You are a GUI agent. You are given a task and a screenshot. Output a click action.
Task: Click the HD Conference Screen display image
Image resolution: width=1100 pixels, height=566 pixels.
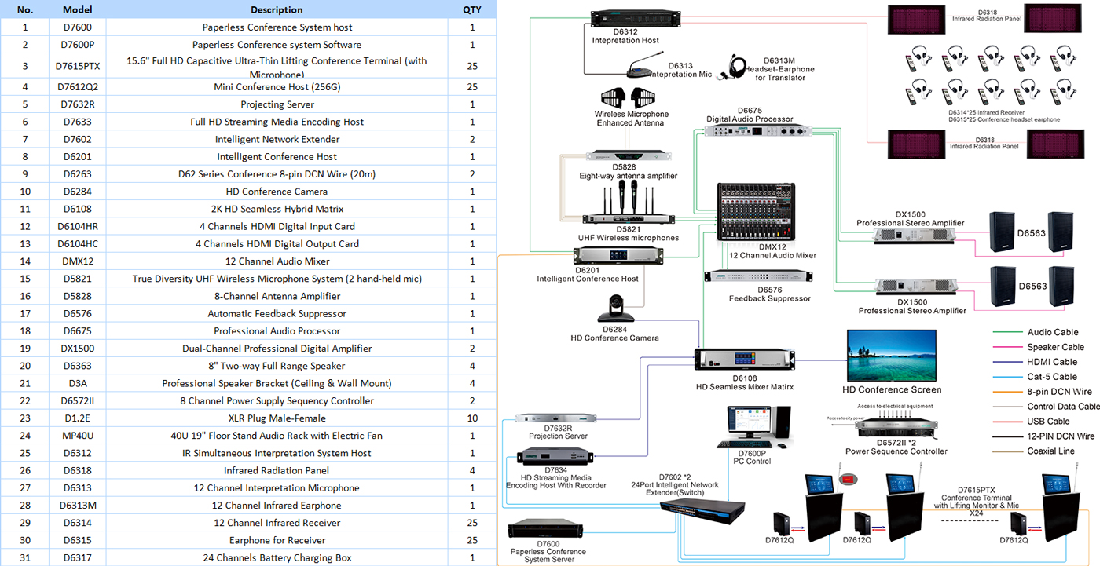(x=891, y=356)
